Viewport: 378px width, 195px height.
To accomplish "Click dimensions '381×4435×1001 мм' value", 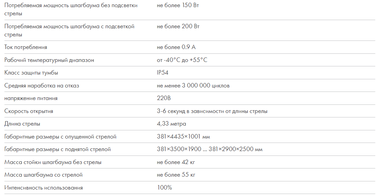I will coord(183,137).
